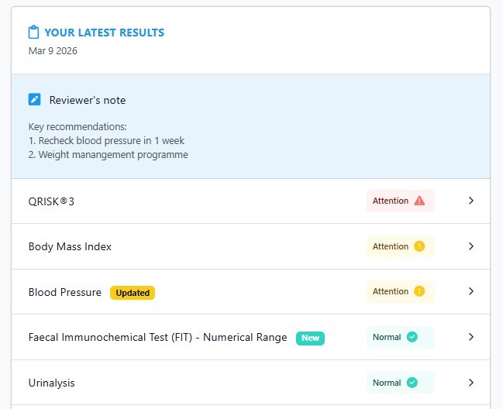Click the yellow exclamation icon for Blood Pressure
The height and width of the screenshot is (409, 503).
pos(419,291)
